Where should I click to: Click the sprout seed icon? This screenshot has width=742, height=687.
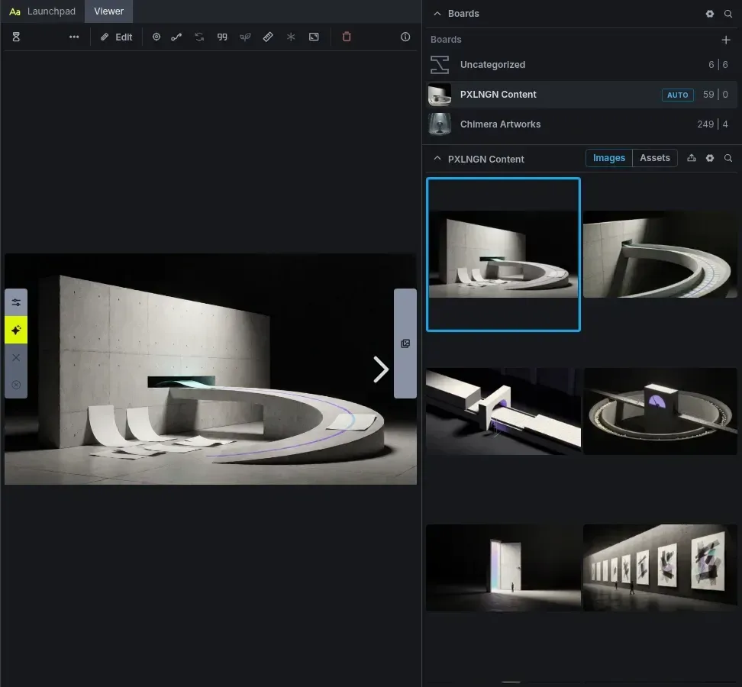coord(245,37)
